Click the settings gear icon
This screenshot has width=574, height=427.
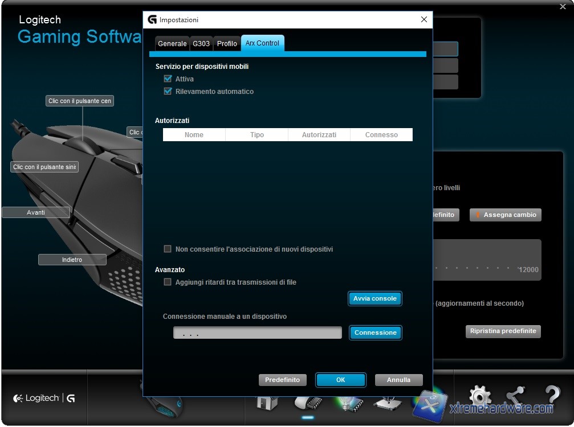[480, 397]
